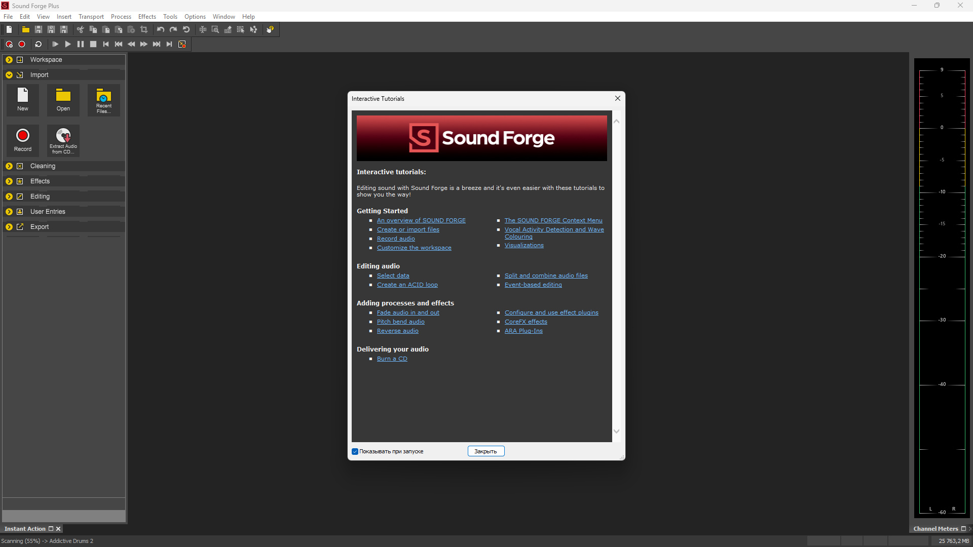Click the Stop transport button
This screenshot has width=973, height=547.
coord(93,44)
